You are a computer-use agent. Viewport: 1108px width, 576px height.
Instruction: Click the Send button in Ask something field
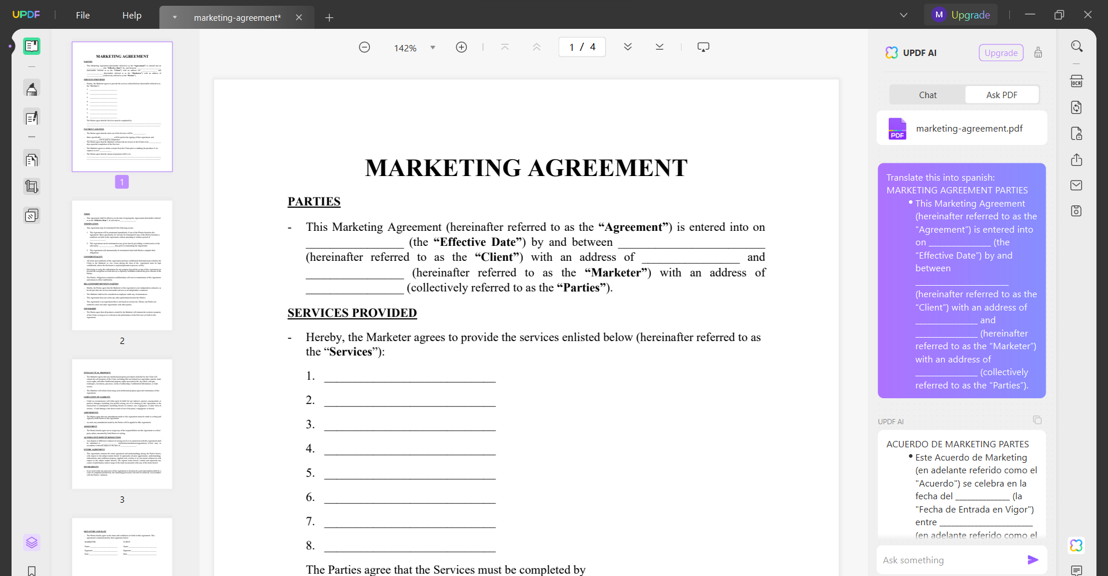[1033, 559]
